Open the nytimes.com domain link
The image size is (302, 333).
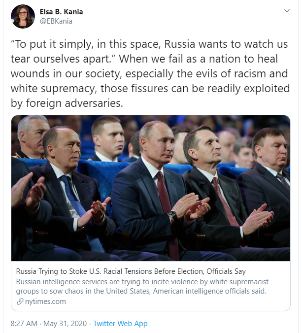point(45,301)
